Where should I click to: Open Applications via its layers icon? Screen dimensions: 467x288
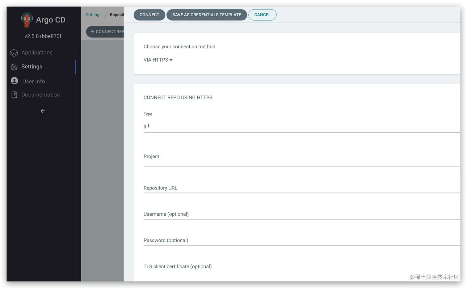pyautogui.click(x=14, y=53)
